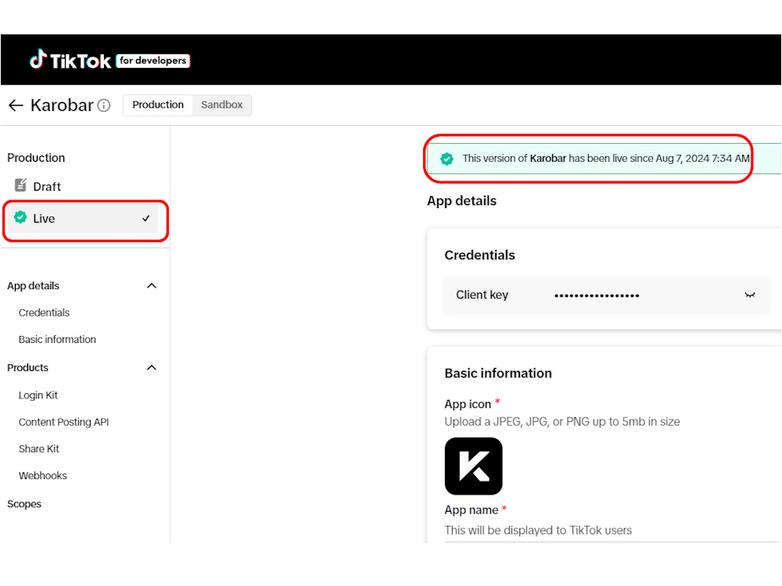Viewport: 782px width, 586px height.
Task: Open Basic information in the sidebar
Action: coord(57,339)
